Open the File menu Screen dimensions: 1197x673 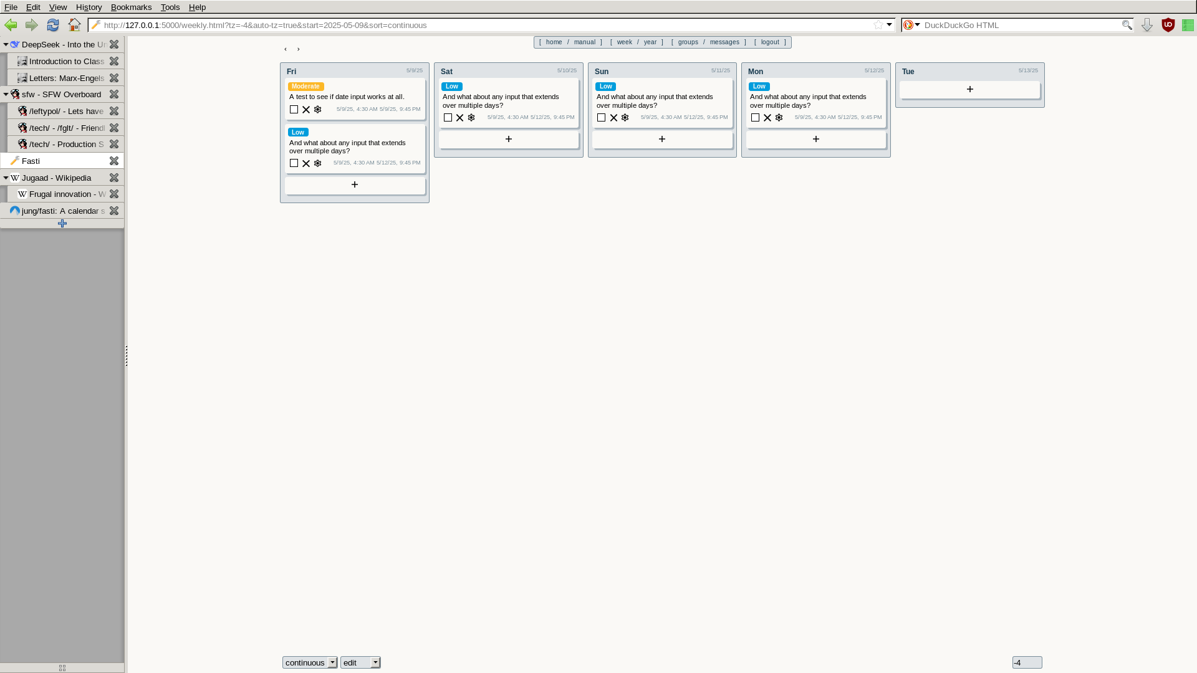click(x=11, y=7)
